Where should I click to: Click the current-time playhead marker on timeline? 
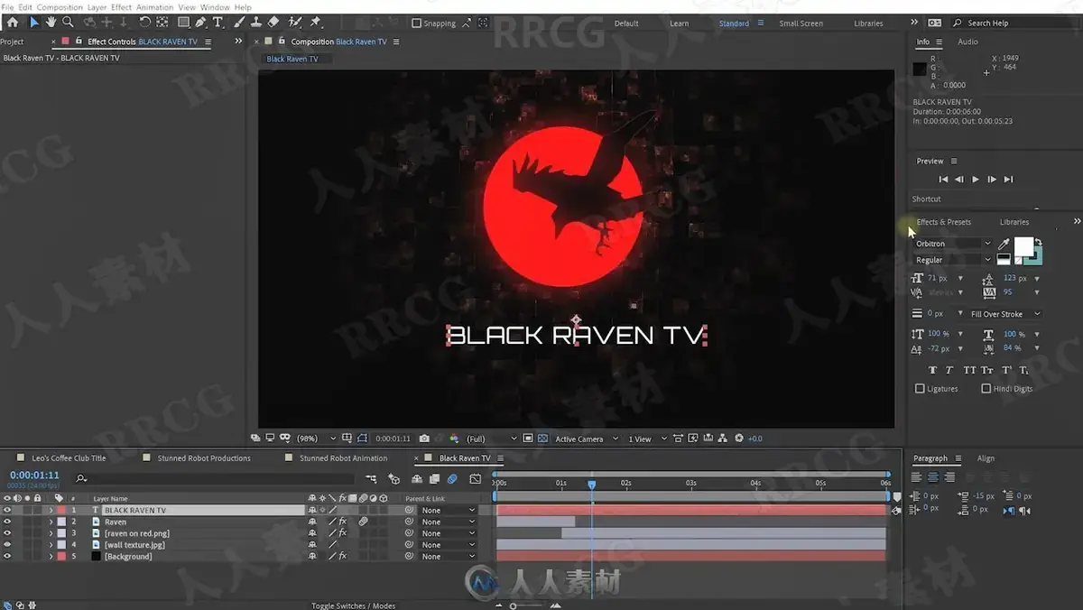pos(591,485)
